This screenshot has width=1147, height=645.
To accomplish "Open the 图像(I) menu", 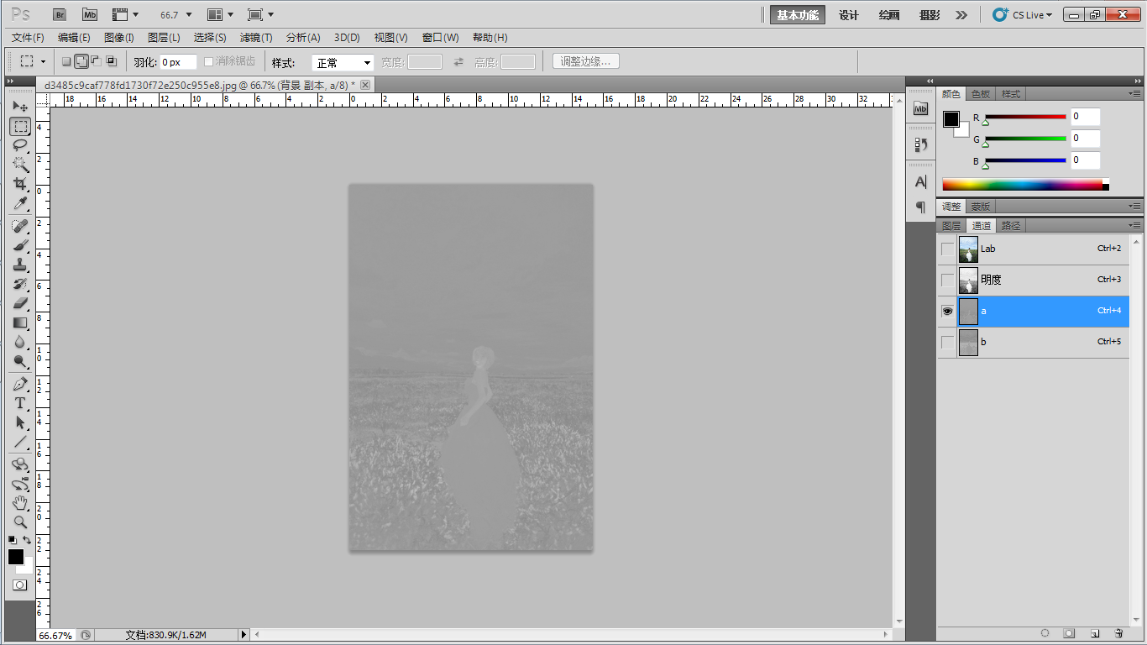I will point(119,38).
